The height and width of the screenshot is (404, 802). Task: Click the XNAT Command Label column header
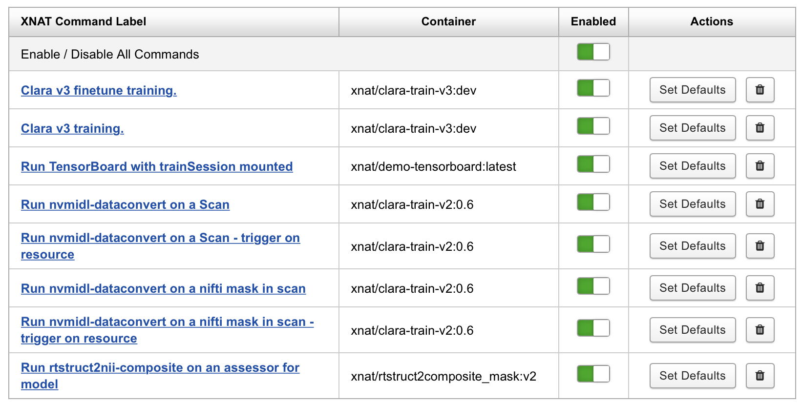pyautogui.click(x=84, y=21)
